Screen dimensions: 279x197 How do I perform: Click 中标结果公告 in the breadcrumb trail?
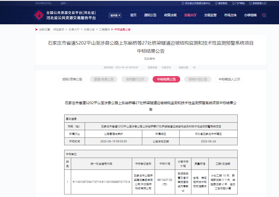click(122, 30)
